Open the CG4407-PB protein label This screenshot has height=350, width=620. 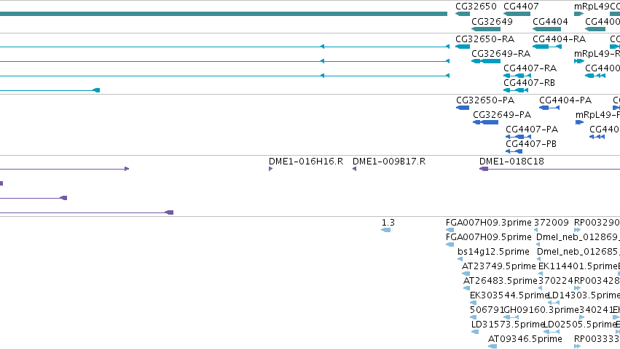pos(531,144)
